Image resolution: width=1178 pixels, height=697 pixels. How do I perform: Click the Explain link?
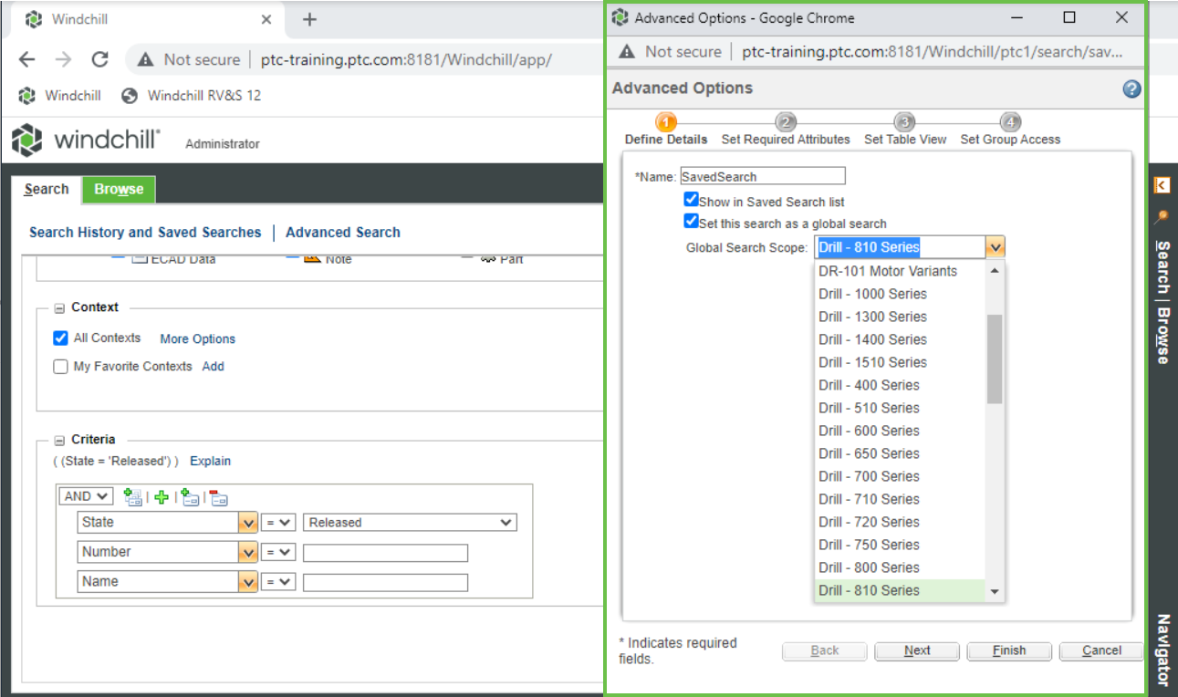211,461
